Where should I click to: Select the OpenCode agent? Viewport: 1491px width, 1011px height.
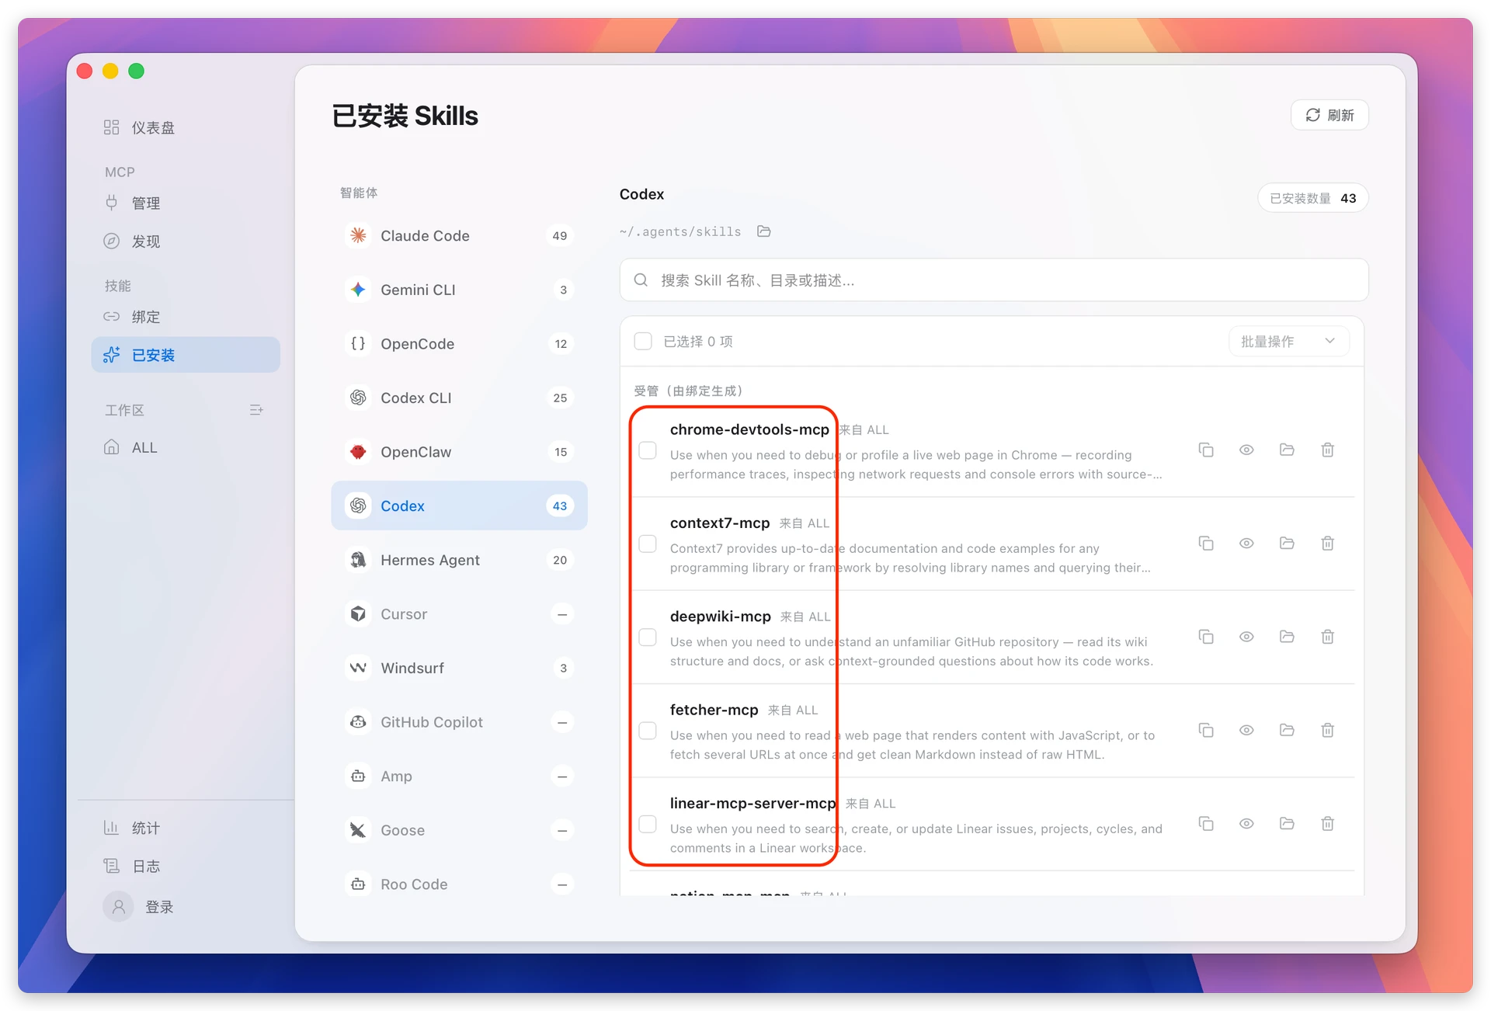[x=459, y=343]
